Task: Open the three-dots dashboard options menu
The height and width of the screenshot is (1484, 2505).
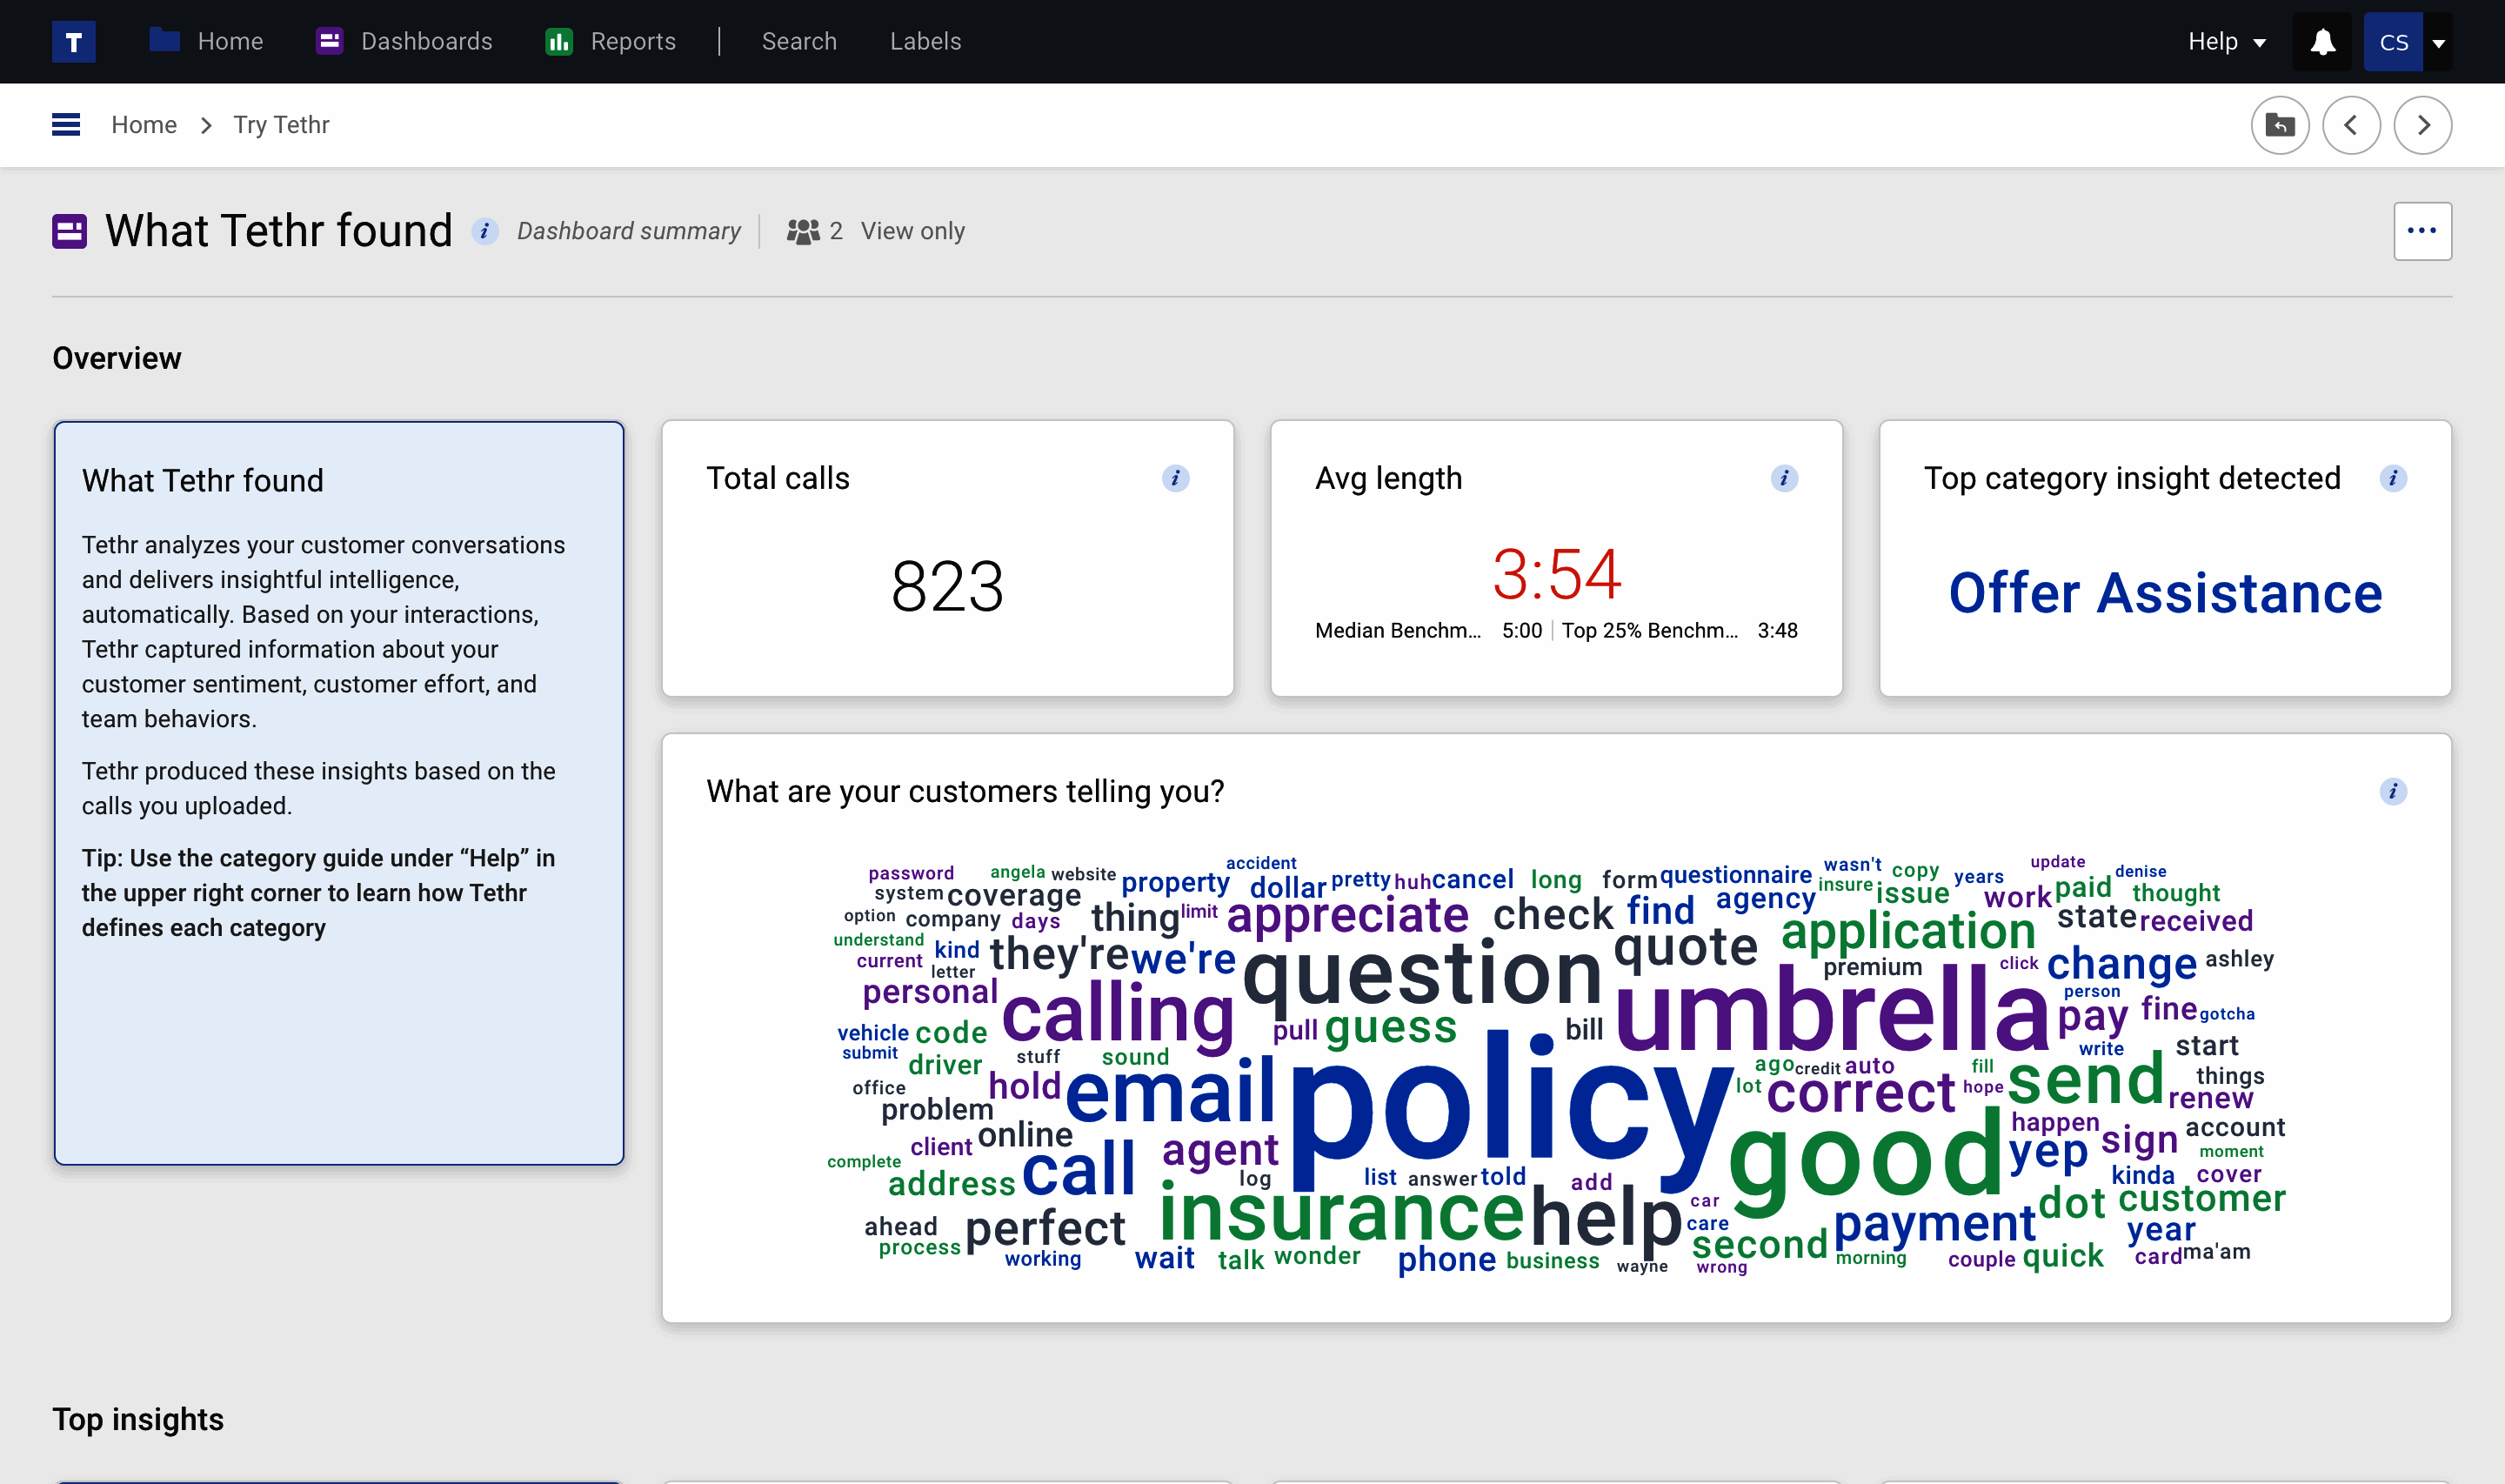Action: point(2422,231)
